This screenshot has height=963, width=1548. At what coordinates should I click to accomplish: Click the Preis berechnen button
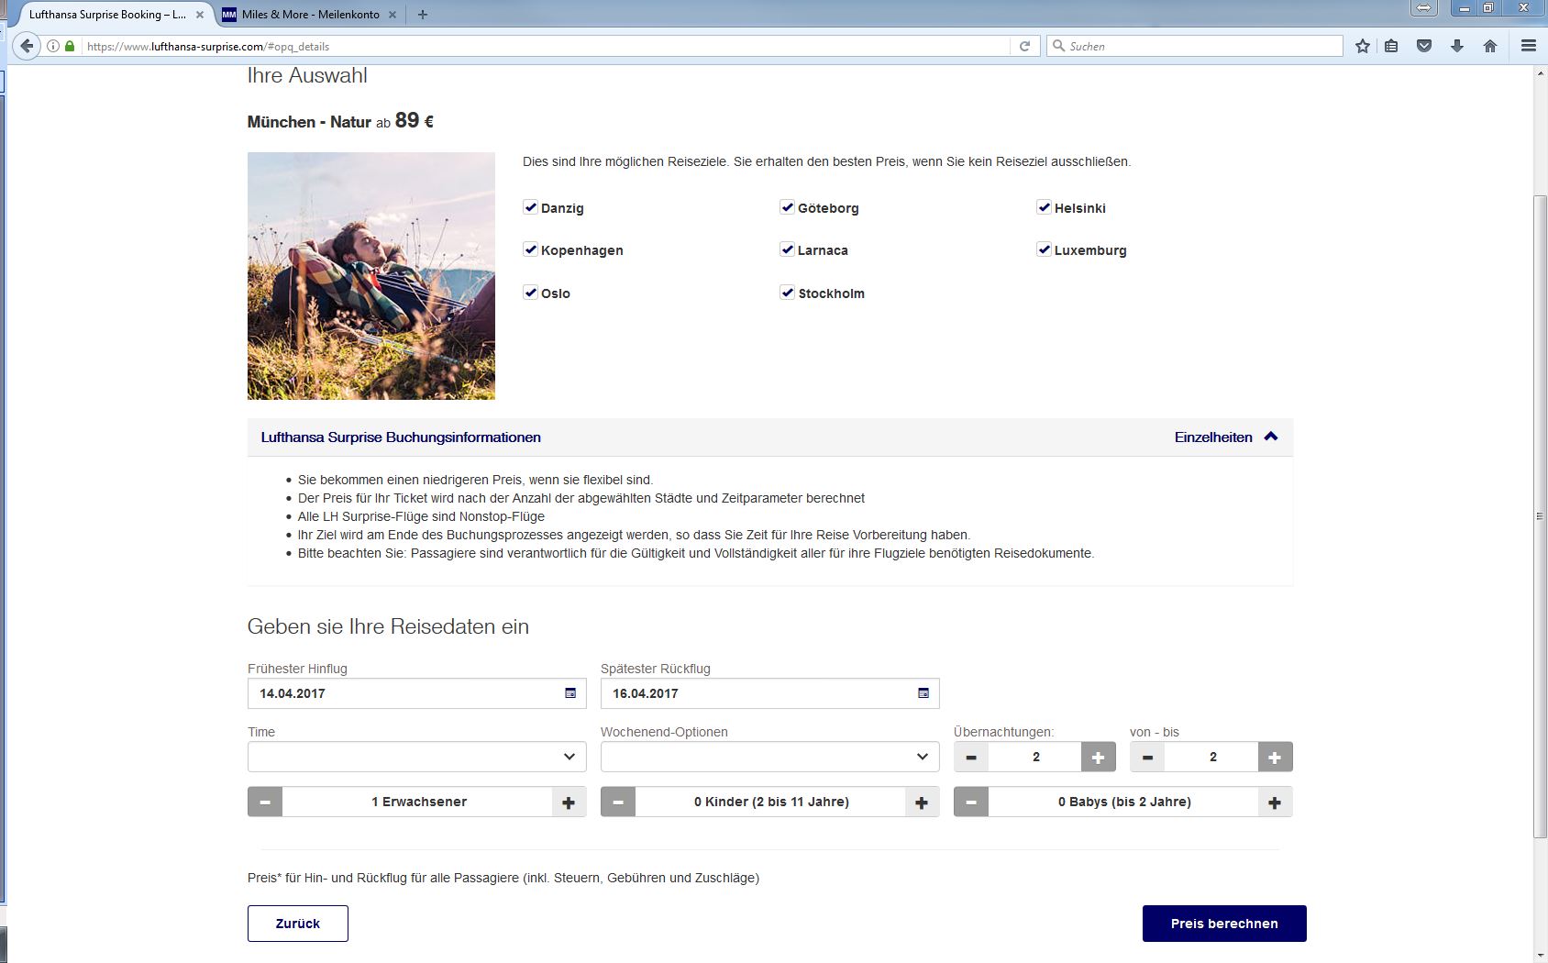1223,924
